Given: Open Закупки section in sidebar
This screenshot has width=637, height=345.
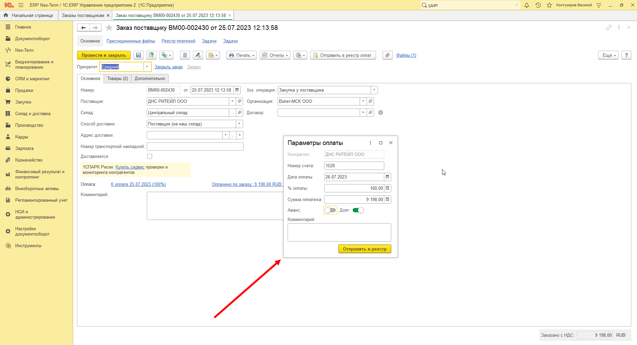Looking at the screenshot, I should (23, 102).
